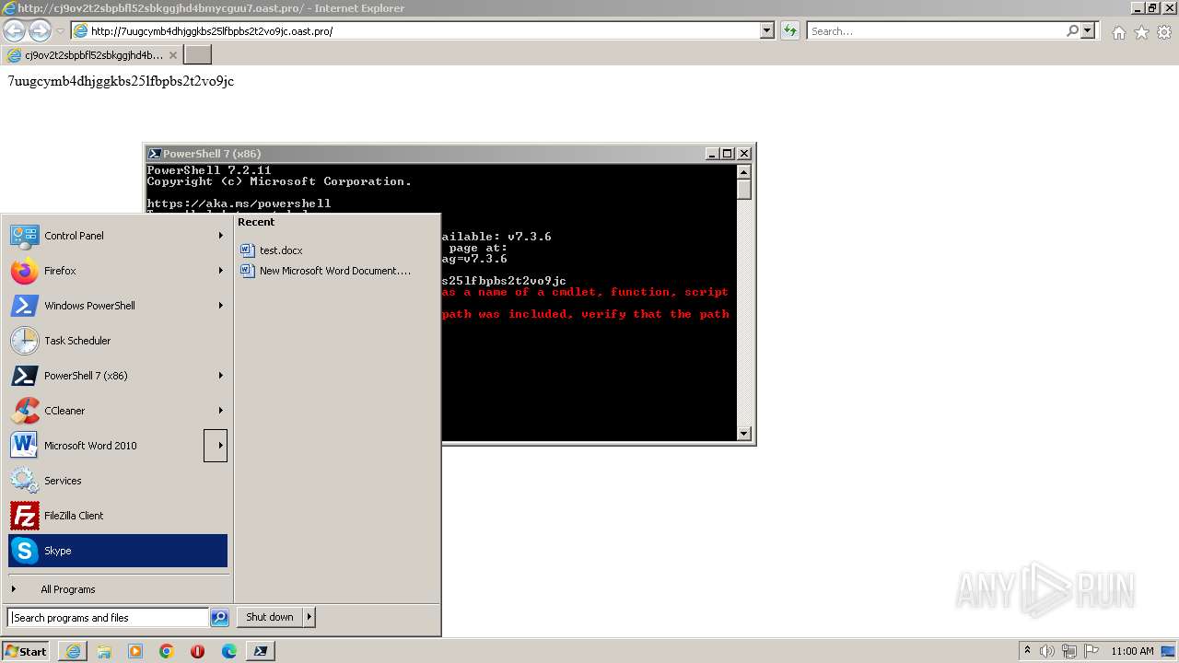Click the search magnifier in IE search box

tap(1073, 30)
